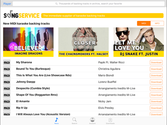The height and width of the screenshot is (125, 167).
Task: Download Despacito (Cumbia Style)
Action: click(156, 88)
